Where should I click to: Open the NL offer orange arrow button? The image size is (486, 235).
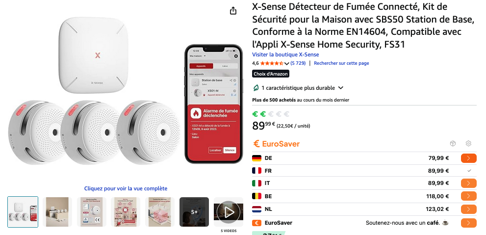tap(469, 209)
